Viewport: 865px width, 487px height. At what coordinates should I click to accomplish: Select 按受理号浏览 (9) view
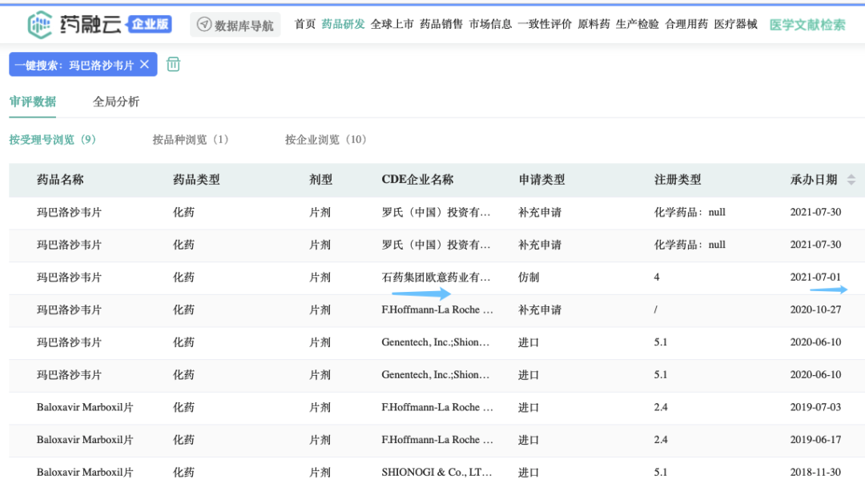[53, 140]
